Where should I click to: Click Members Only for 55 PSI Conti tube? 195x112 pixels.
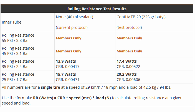[x=129, y=38]
